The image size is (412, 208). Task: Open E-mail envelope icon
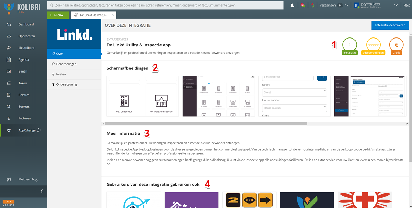(9, 72)
